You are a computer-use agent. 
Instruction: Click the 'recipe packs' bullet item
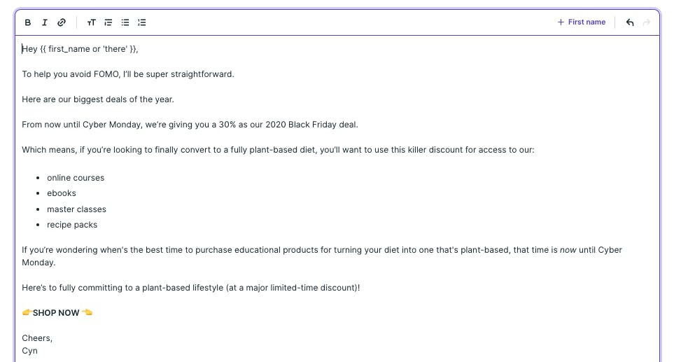(x=72, y=225)
